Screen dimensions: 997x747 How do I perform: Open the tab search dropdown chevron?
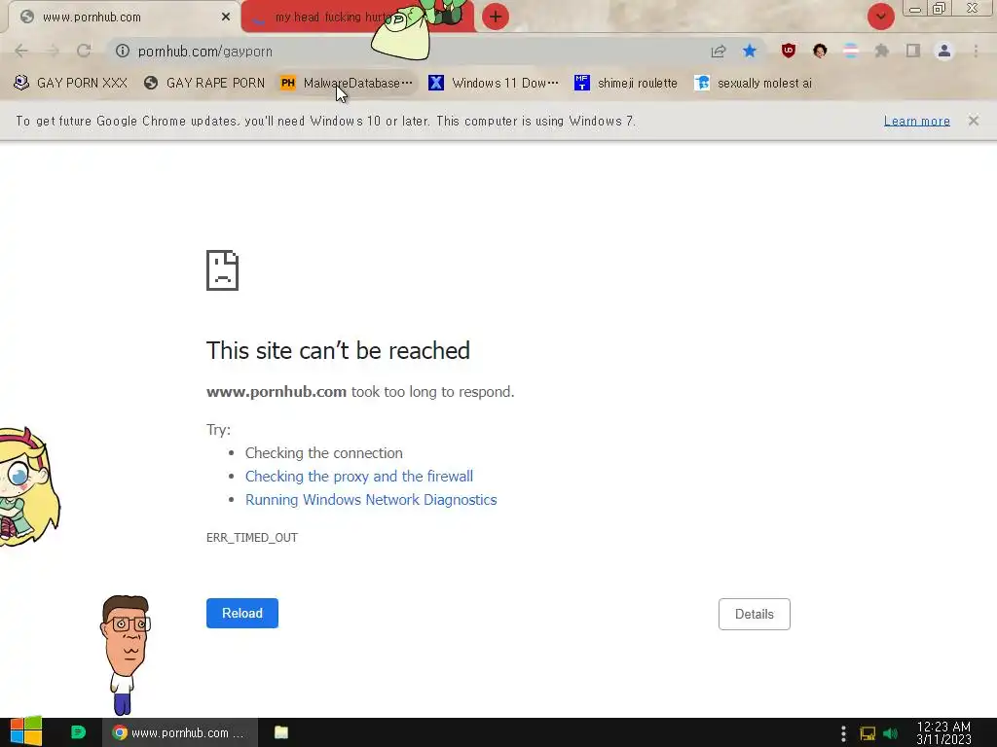coord(880,17)
